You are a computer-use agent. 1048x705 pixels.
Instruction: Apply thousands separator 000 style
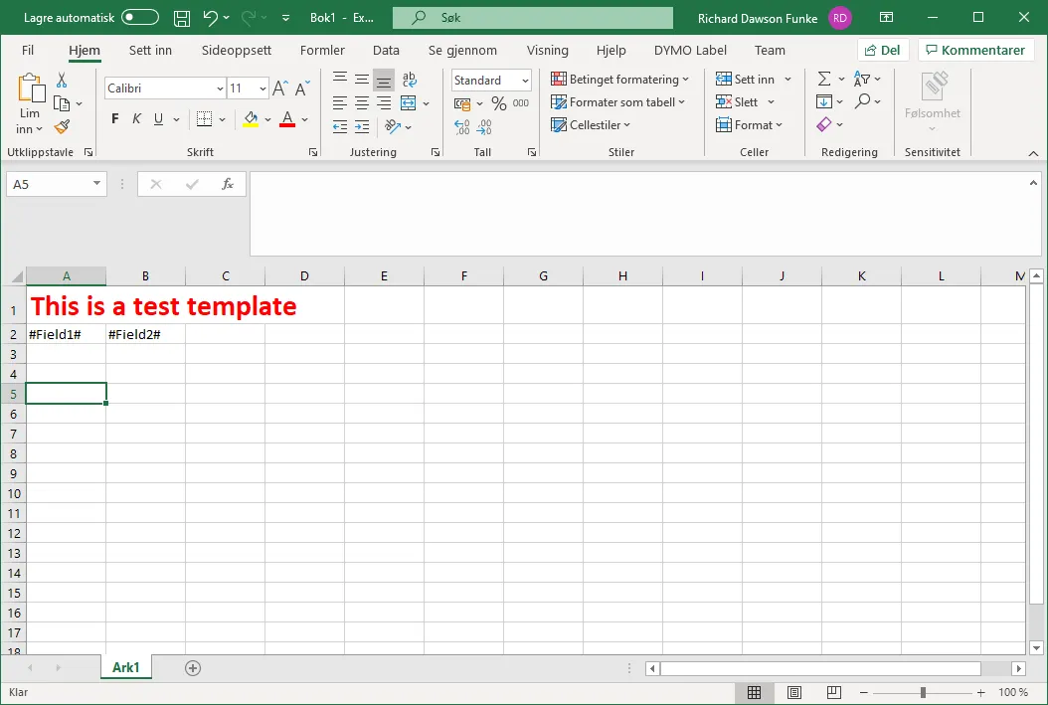[521, 103]
